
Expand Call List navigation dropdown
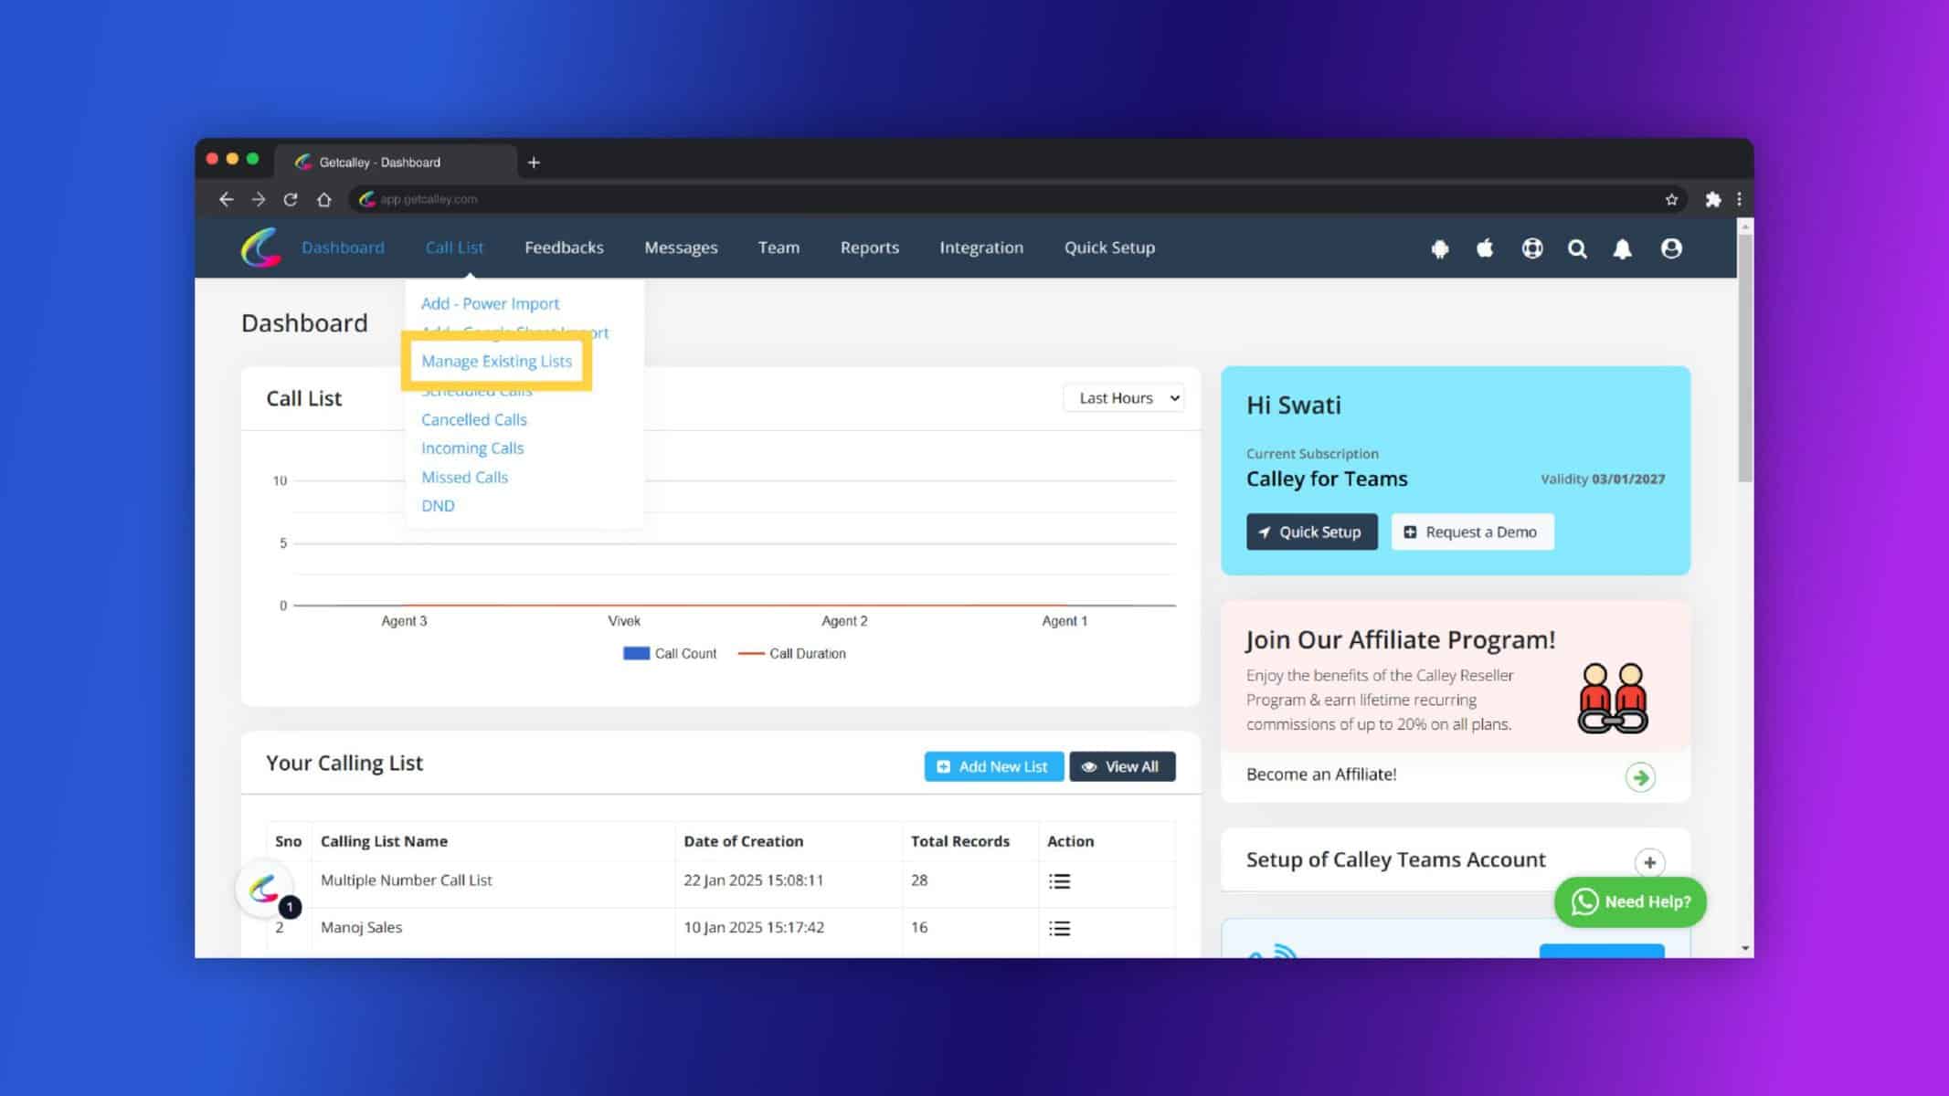454,247
